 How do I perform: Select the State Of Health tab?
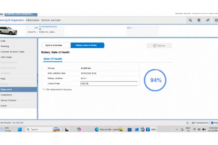[x=53, y=59]
